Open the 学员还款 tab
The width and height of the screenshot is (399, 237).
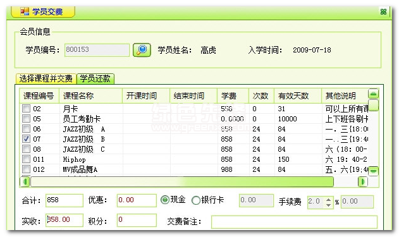[95, 78]
